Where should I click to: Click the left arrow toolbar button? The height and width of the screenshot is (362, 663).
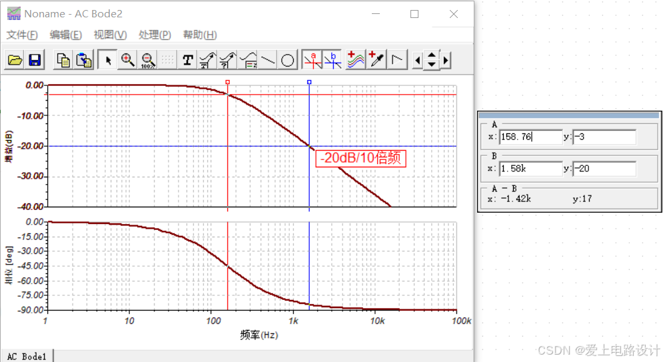(418, 61)
